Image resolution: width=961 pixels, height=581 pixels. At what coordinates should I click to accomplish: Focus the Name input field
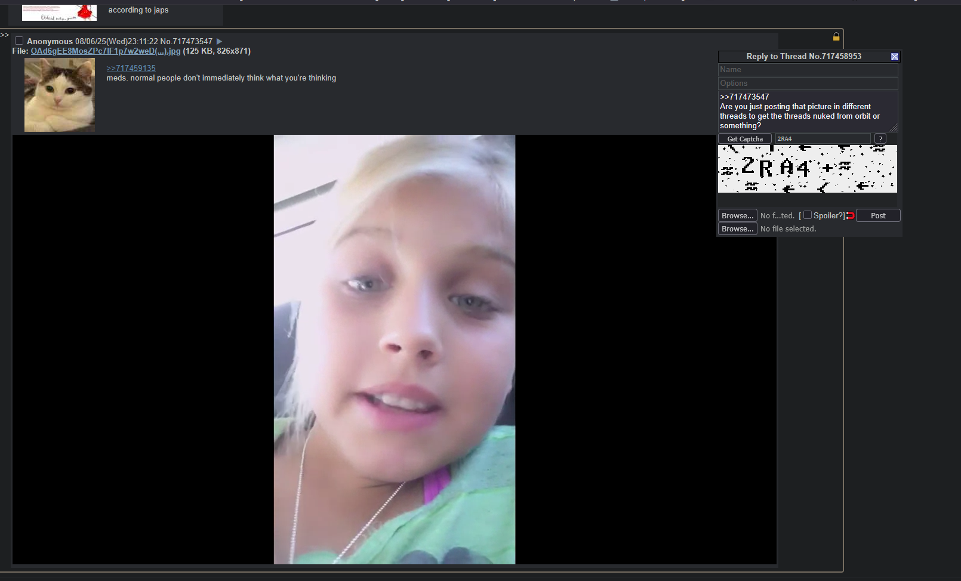[808, 70]
